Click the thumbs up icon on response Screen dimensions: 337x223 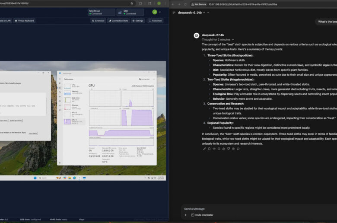(x=224, y=149)
